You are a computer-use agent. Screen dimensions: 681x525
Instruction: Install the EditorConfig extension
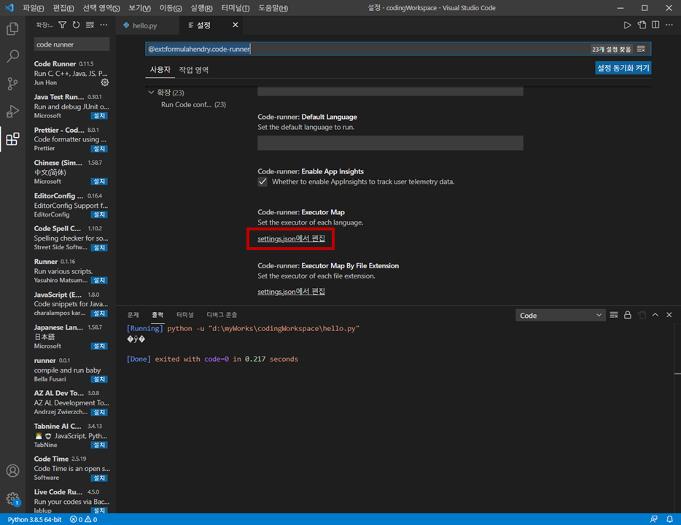click(99, 214)
